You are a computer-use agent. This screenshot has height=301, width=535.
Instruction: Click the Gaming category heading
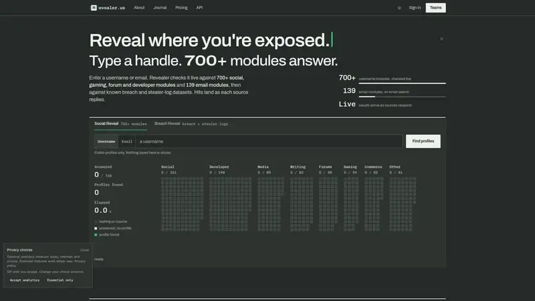[350, 167]
